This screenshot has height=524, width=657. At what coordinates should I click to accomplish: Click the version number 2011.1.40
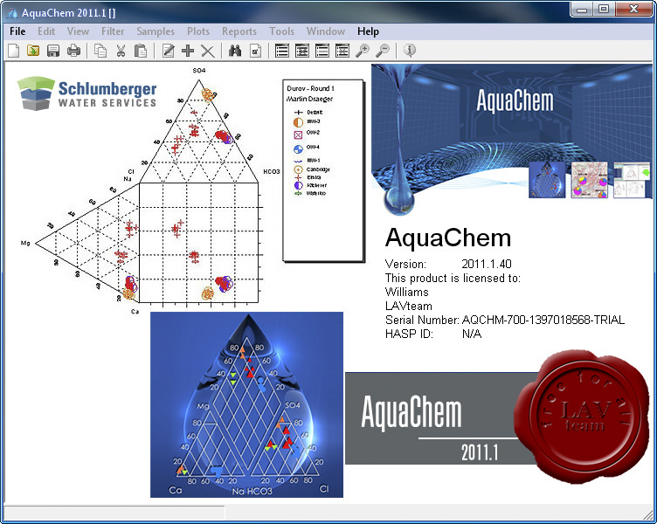pos(487,264)
